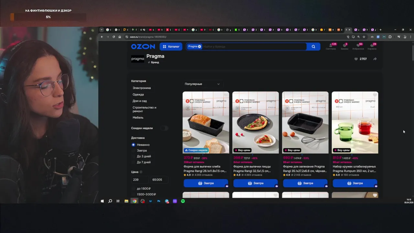Image resolution: width=414 pixels, height=233 pixels.
Task: Select the 1500-3000 ₽ price option
Action: coord(144,194)
